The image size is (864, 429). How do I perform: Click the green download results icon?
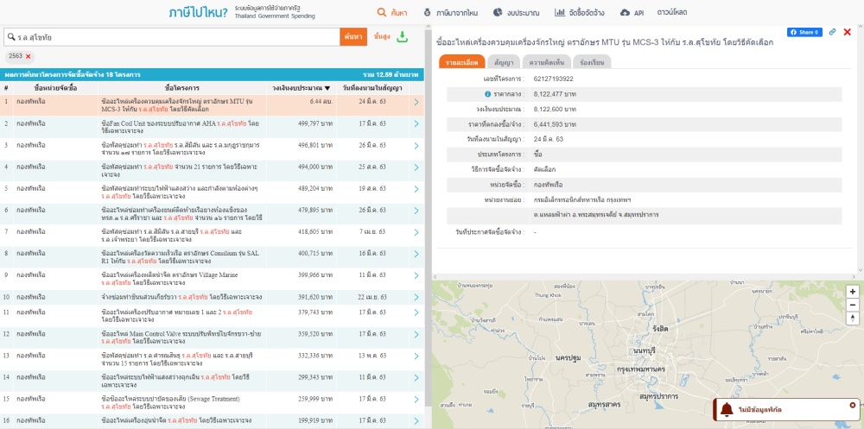[x=403, y=37]
